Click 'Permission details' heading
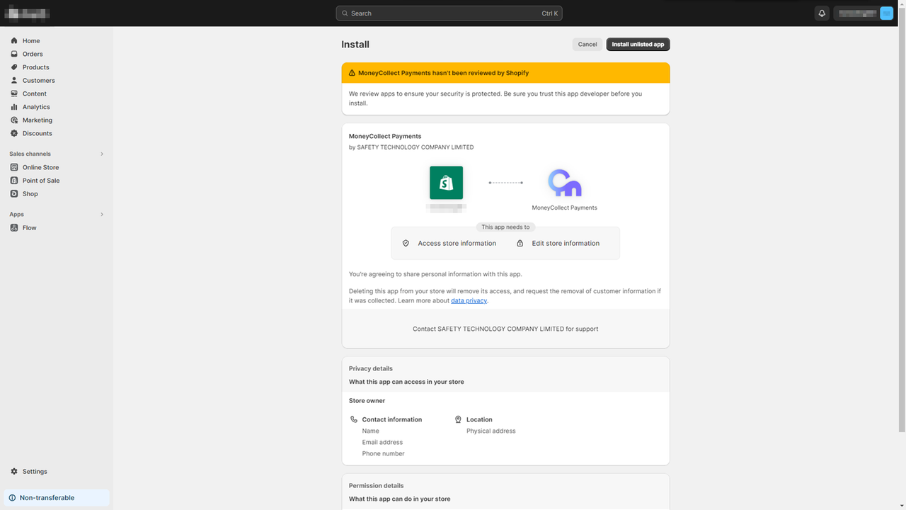Image resolution: width=906 pixels, height=510 pixels. tap(377, 486)
